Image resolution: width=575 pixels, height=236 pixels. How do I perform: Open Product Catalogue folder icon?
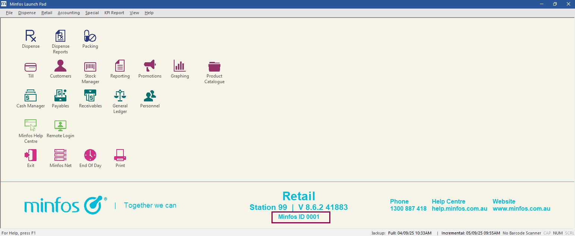pyautogui.click(x=214, y=66)
